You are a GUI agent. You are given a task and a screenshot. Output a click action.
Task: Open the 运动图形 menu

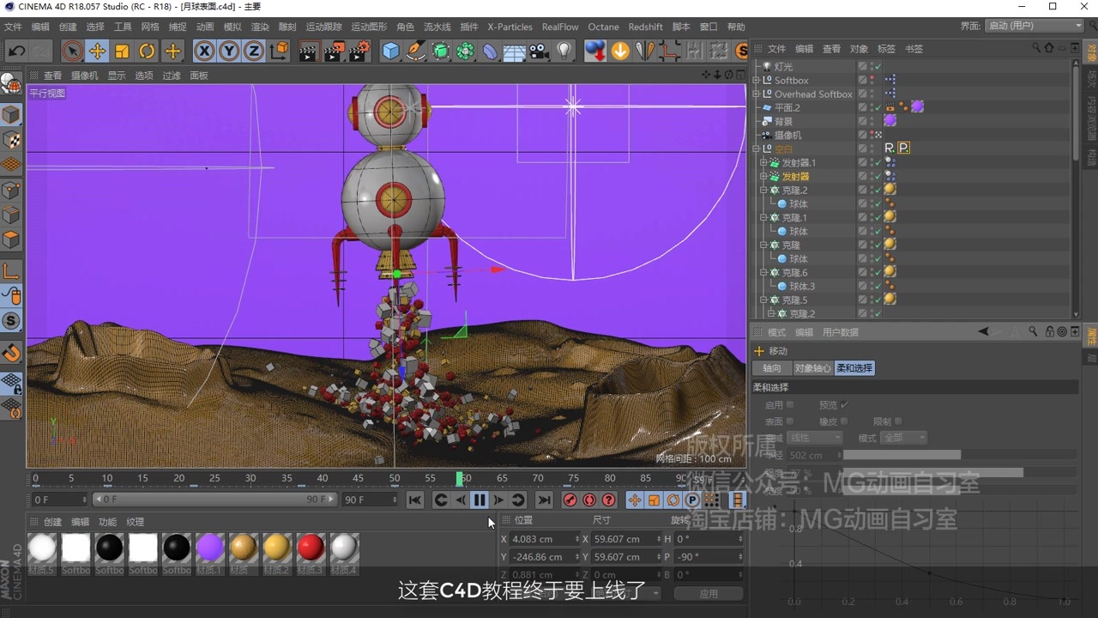[x=370, y=27]
